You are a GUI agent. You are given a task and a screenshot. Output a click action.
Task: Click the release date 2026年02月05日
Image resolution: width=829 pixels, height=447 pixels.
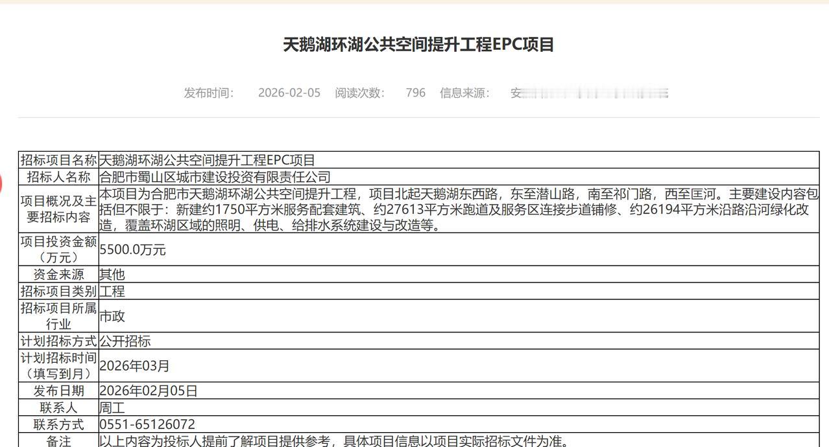[x=149, y=391]
